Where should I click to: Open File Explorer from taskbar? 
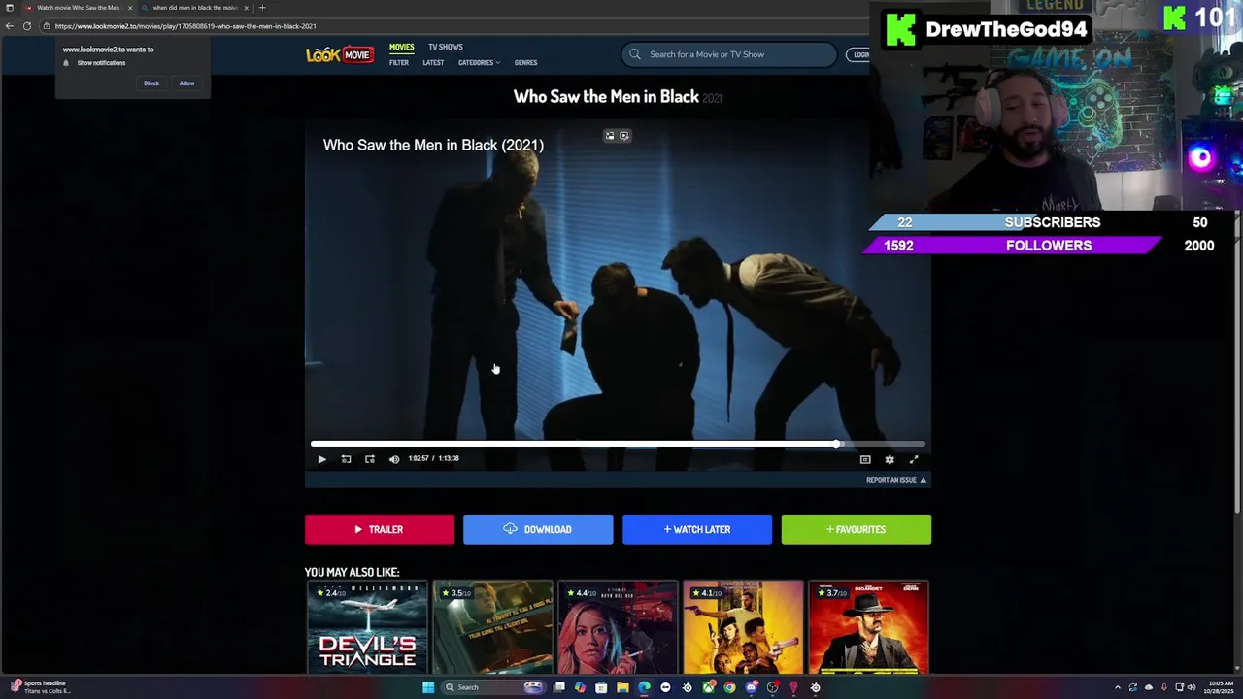tap(622, 687)
